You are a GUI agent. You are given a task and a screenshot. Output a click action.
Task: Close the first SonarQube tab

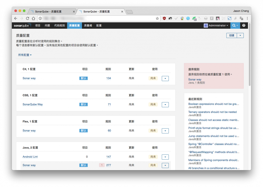[x=74, y=12]
